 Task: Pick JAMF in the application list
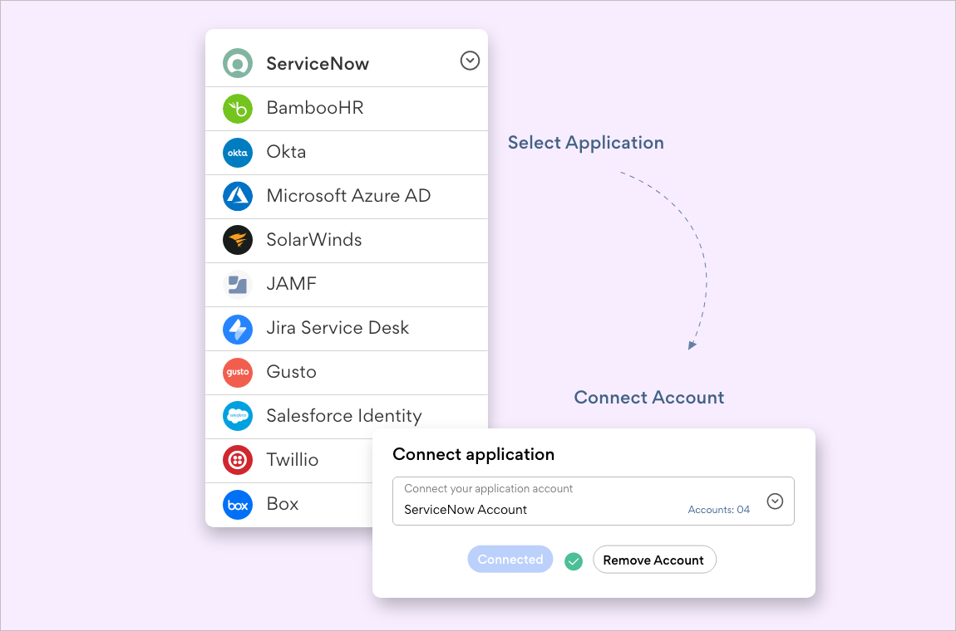[347, 285]
